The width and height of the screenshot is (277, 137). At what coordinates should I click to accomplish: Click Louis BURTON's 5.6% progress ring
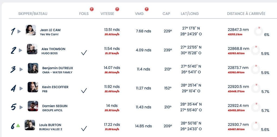pyautogui.click(x=255, y=126)
